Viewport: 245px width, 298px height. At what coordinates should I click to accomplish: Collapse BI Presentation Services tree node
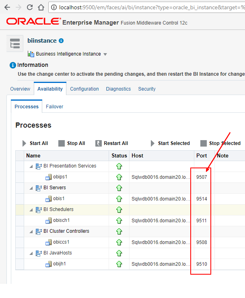click(31, 166)
